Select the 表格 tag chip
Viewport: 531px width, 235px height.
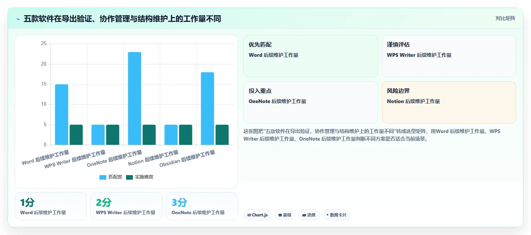pyautogui.click(x=285, y=215)
